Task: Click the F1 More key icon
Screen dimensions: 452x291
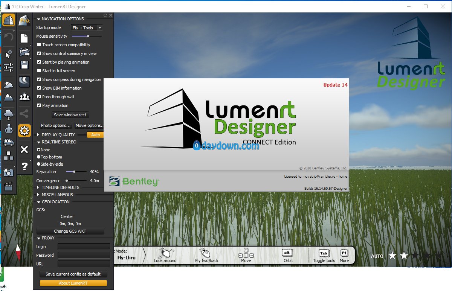Action: point(344,253)
